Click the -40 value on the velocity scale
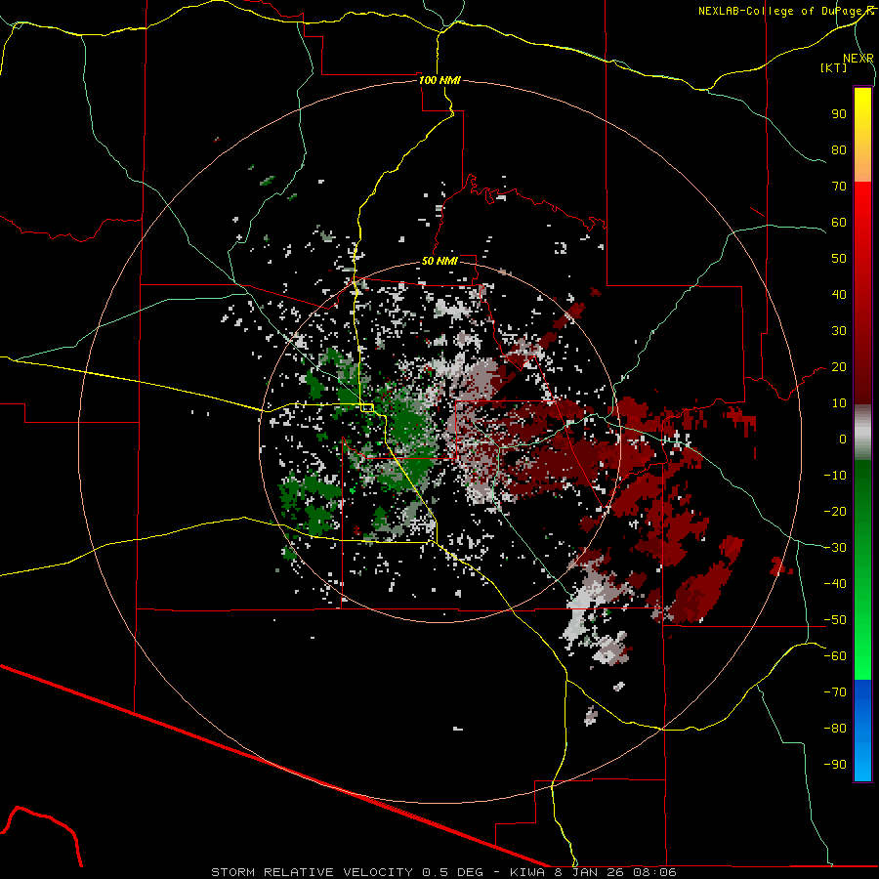This screenshot has height=879, width=879. pyautogui.click(x=835, y=584)
